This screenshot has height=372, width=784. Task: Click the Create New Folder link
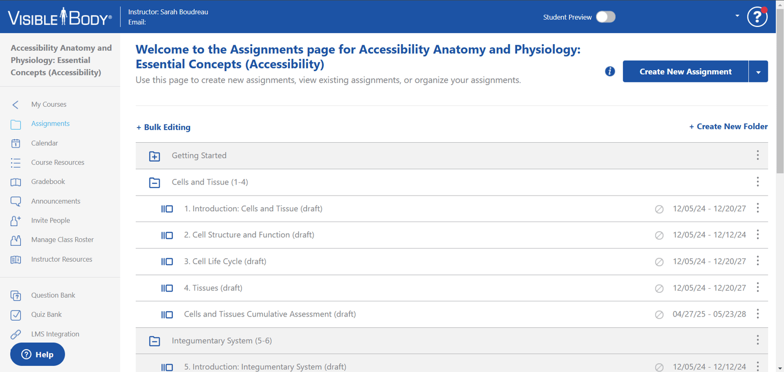click(728, 126)
